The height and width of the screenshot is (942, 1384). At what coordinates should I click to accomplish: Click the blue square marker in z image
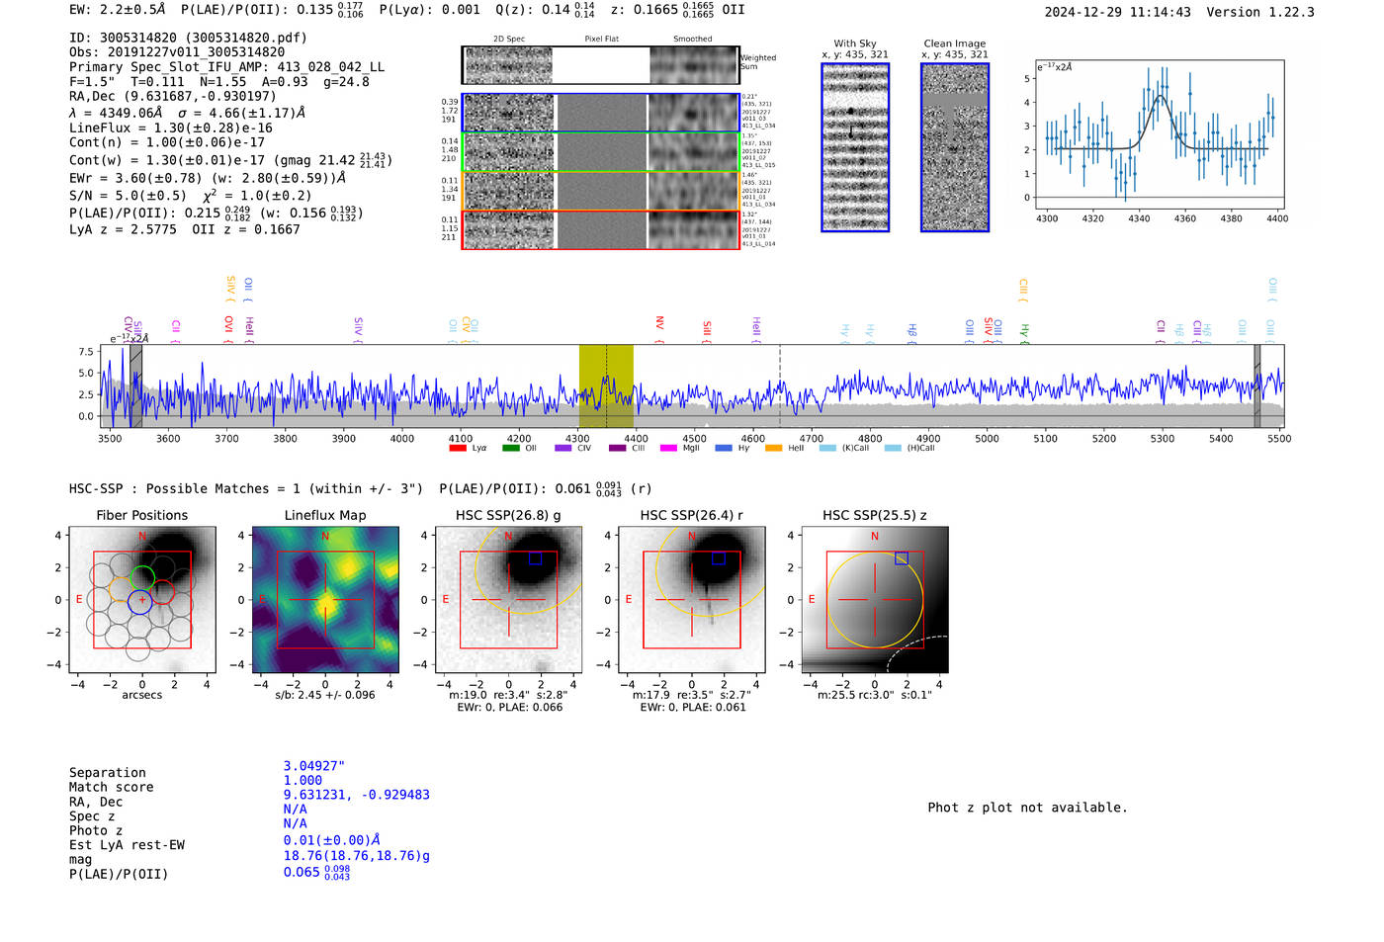pos(902,558)
